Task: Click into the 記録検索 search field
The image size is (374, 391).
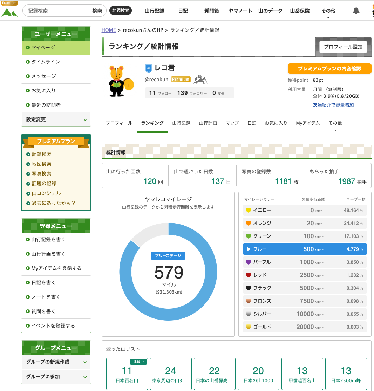Action: click(56, 11)
